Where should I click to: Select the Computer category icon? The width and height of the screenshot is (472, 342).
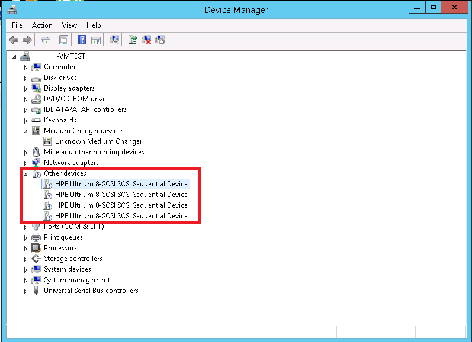click(x=36, y=67)
